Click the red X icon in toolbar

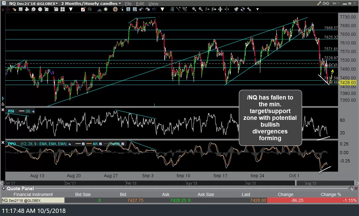coord(3,9)
